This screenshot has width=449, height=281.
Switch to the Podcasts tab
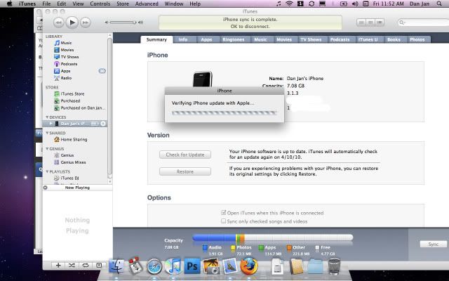340,39
